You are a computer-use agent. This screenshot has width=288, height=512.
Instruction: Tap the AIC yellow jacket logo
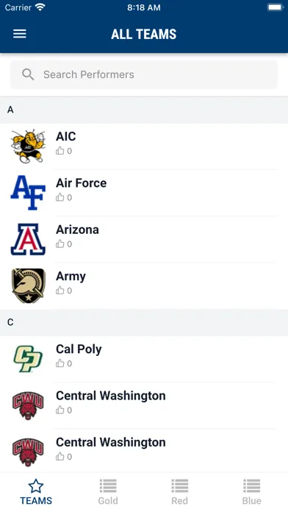click(x=28, y=146)
